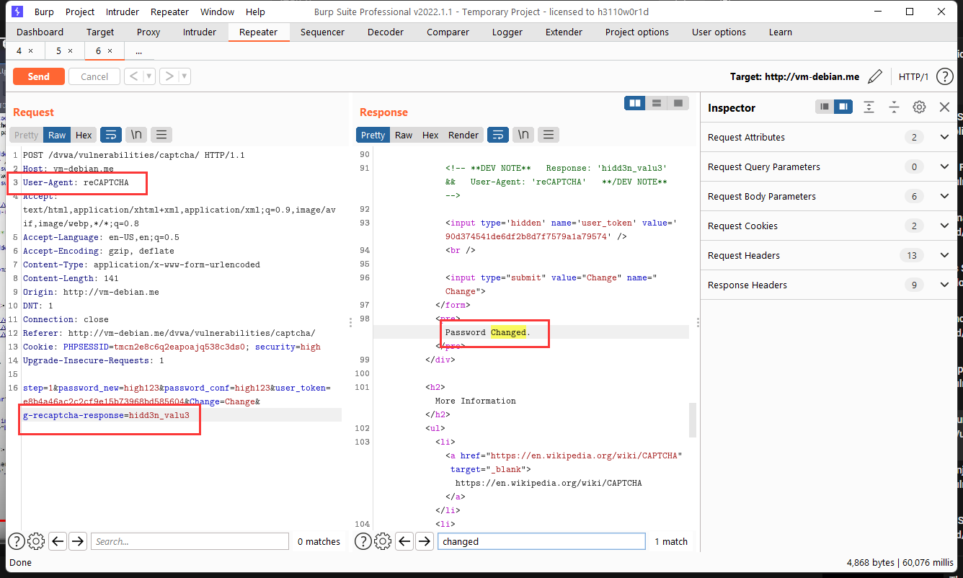Click the Burp Suite lightning logo icon
963x578 pixels.
17,12
